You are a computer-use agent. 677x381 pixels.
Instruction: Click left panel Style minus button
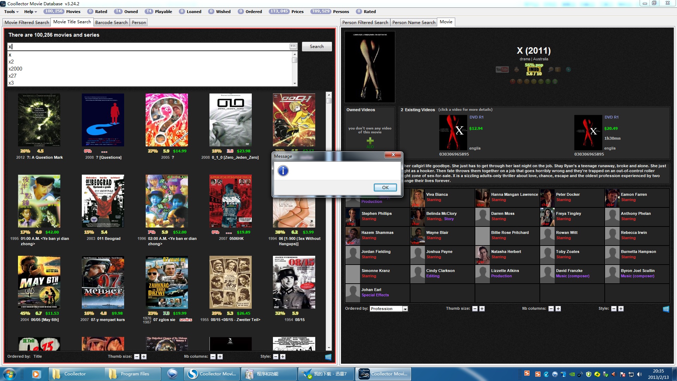[276, 357]
